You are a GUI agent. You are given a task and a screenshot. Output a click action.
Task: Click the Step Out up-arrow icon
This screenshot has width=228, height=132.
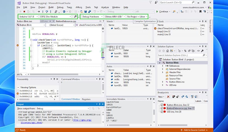pos(50,11)
